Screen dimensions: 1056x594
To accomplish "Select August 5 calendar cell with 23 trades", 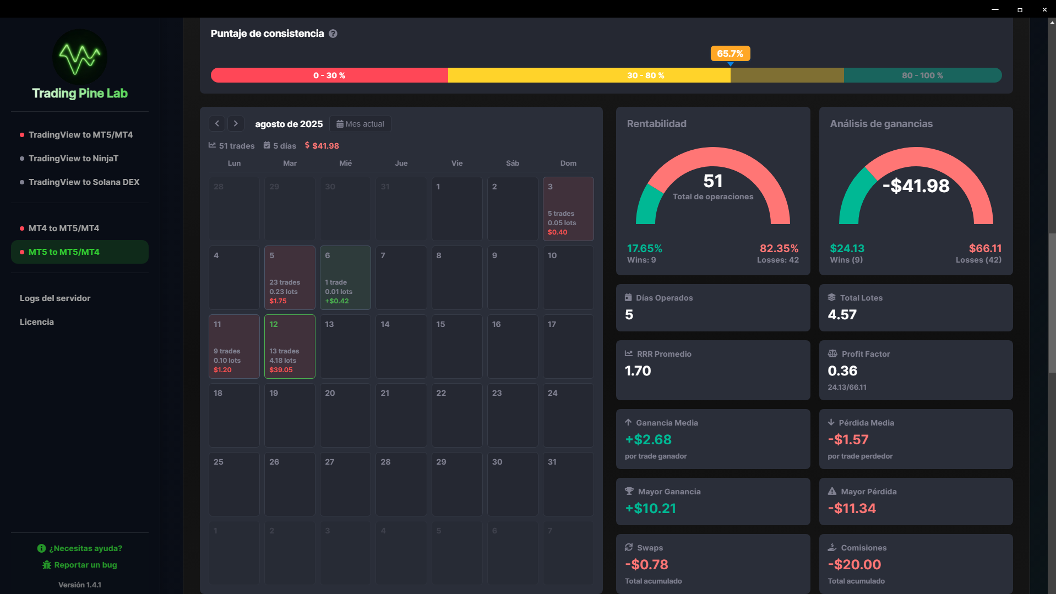I will [290, 277].
